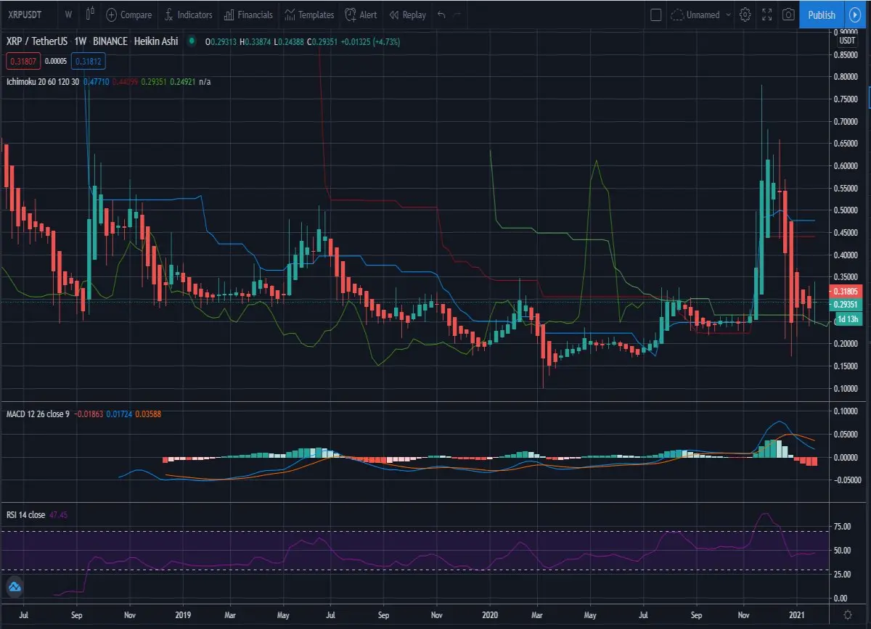Select the Ichimoku 20 60 120 30 legend
The height and width of the screenshot is (629, 871).
coord(43,82)
